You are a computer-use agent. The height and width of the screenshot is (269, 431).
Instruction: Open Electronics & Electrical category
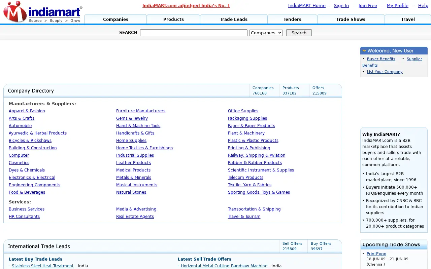click(32, 178)
